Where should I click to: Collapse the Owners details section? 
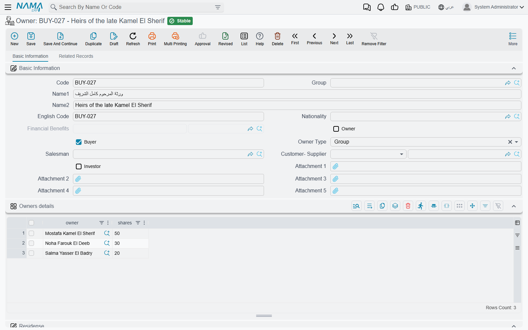[514, 206]
